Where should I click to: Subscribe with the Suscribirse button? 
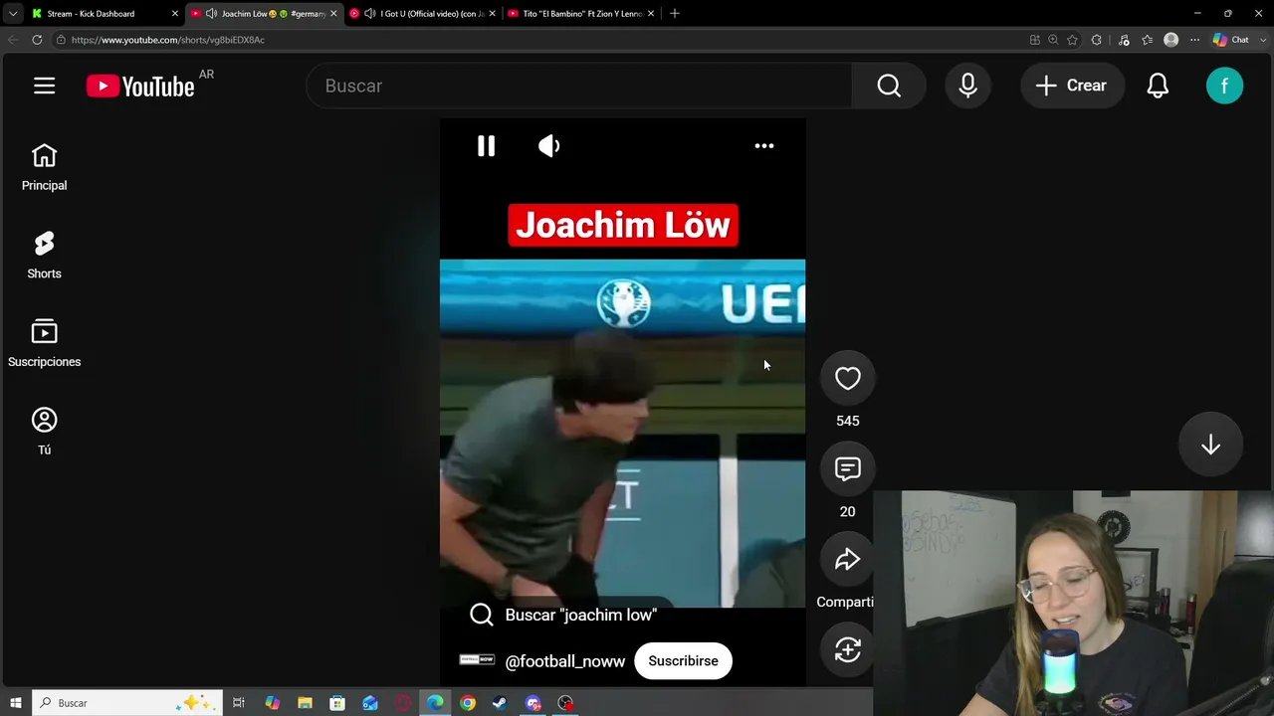click(x=683, y=661)
